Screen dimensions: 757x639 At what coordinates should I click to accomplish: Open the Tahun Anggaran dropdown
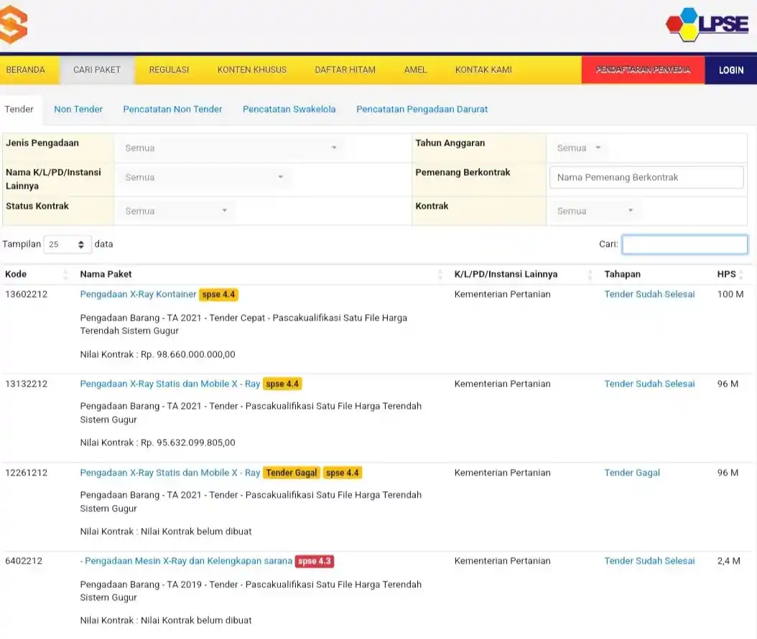click(x=578, y=148)
